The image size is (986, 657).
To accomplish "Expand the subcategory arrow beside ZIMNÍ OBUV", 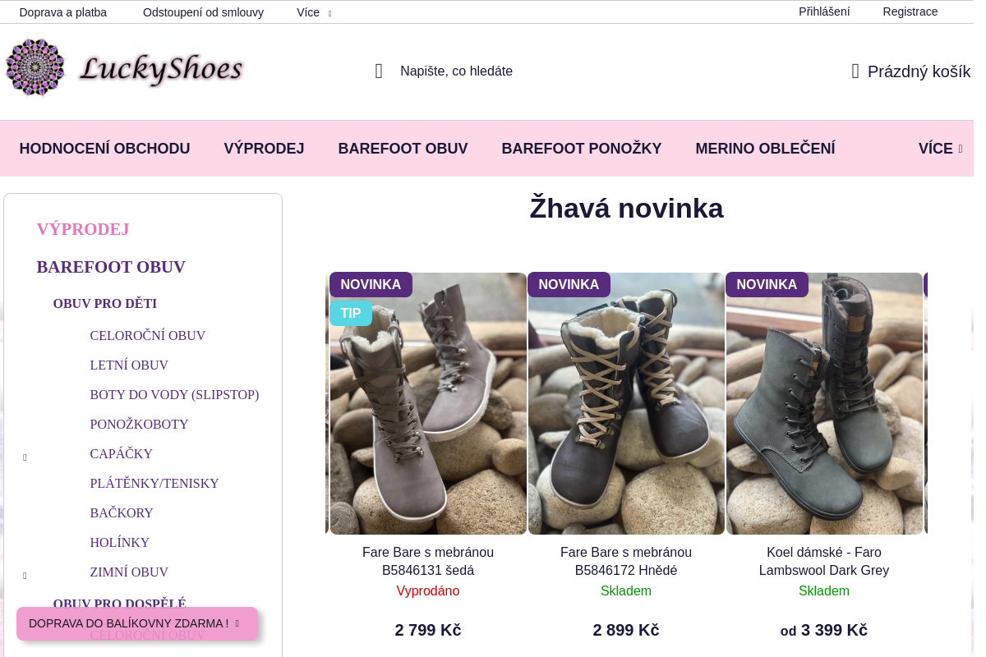I will pos(25,575).
